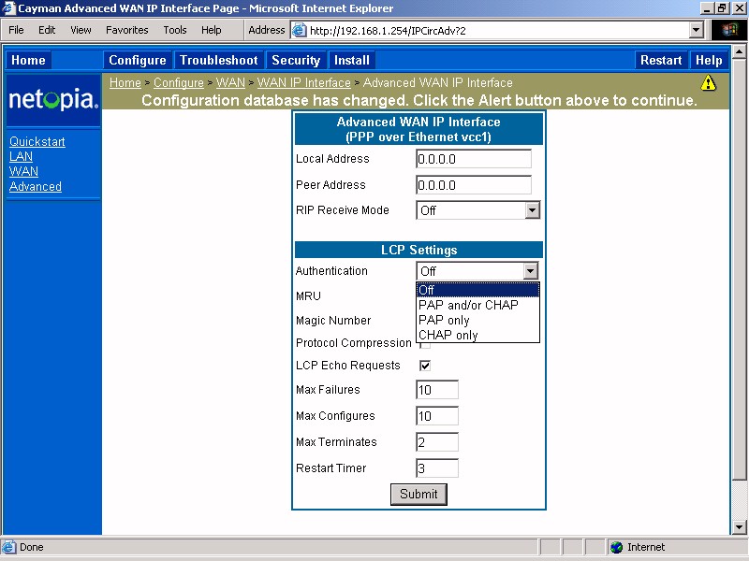
Task: Click the Restart button in navigation bar
Action: point(661,60)
